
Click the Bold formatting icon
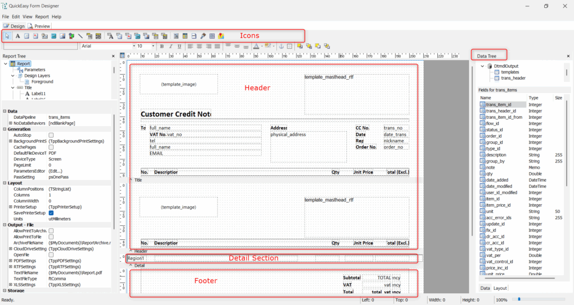point(162,46)
